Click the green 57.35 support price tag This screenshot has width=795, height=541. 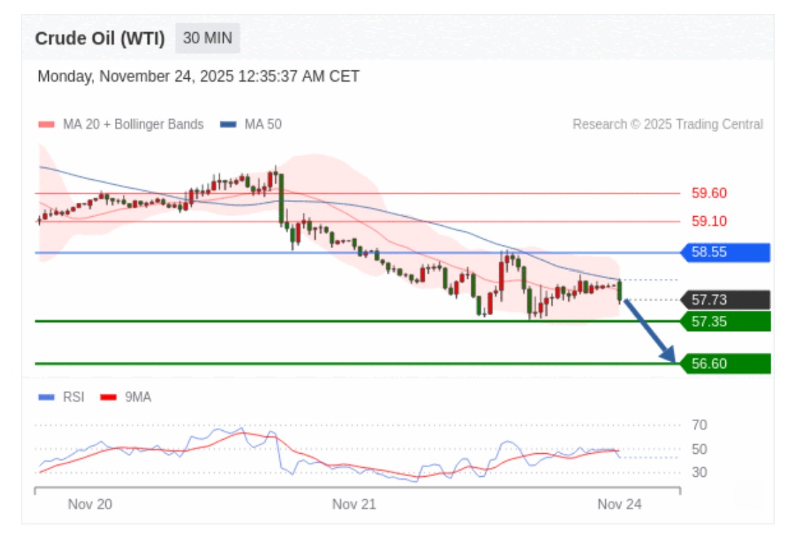pyautogui.click(x=727, y=321)
